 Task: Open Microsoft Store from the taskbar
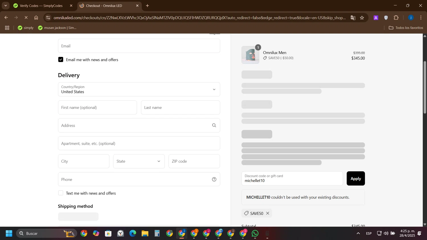click(108, 233)
